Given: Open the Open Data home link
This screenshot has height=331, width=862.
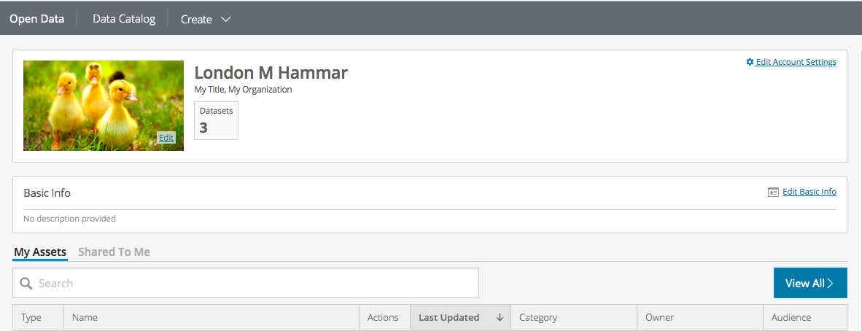Looking at the screenshot, I should coord(37,19).
